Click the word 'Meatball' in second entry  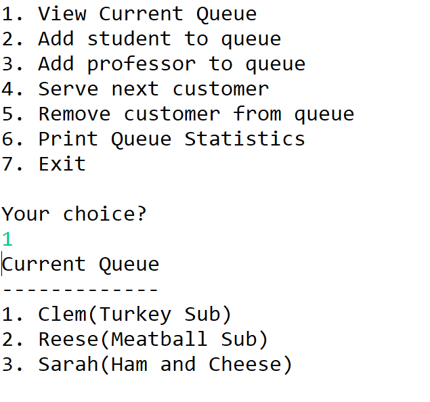click(x=159, y=339)
